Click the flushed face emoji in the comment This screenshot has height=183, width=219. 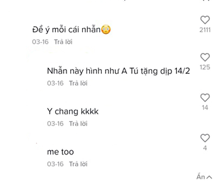(x=106, y=30)
